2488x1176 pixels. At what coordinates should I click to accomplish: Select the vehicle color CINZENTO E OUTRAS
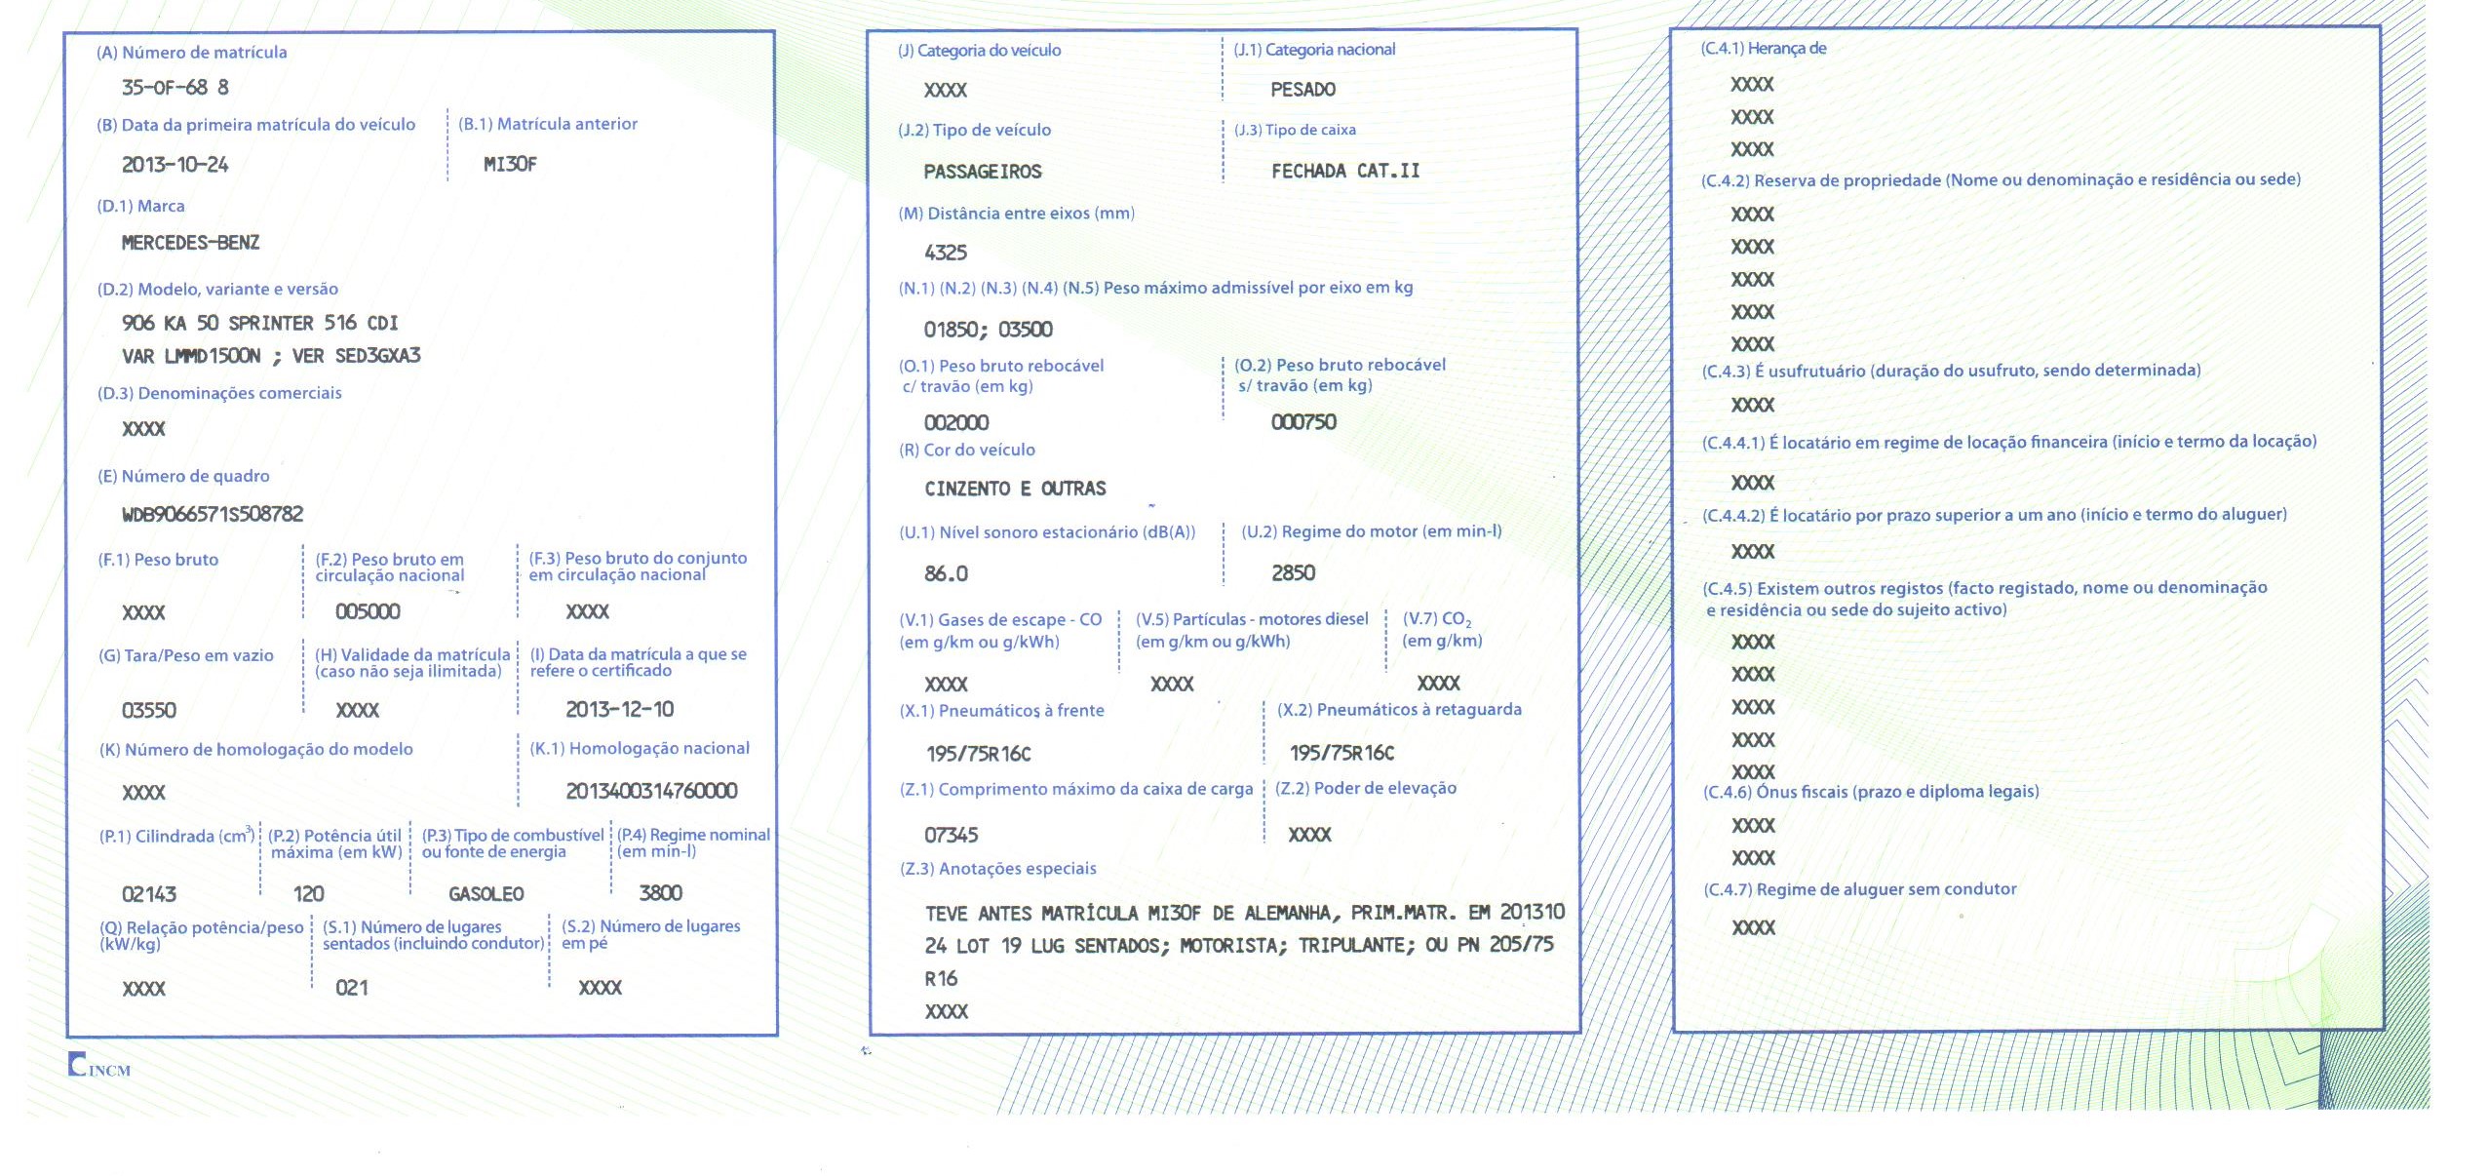(x=1015, y=489)
